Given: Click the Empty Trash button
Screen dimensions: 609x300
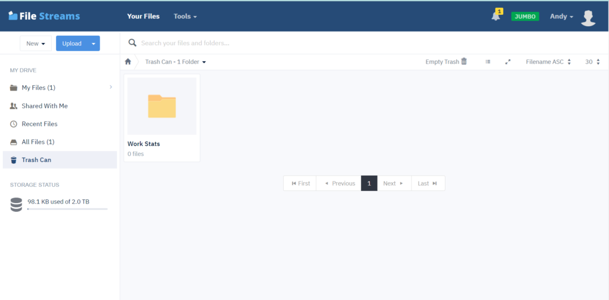Looking at the screenshot, I should (x=446, y=62).
